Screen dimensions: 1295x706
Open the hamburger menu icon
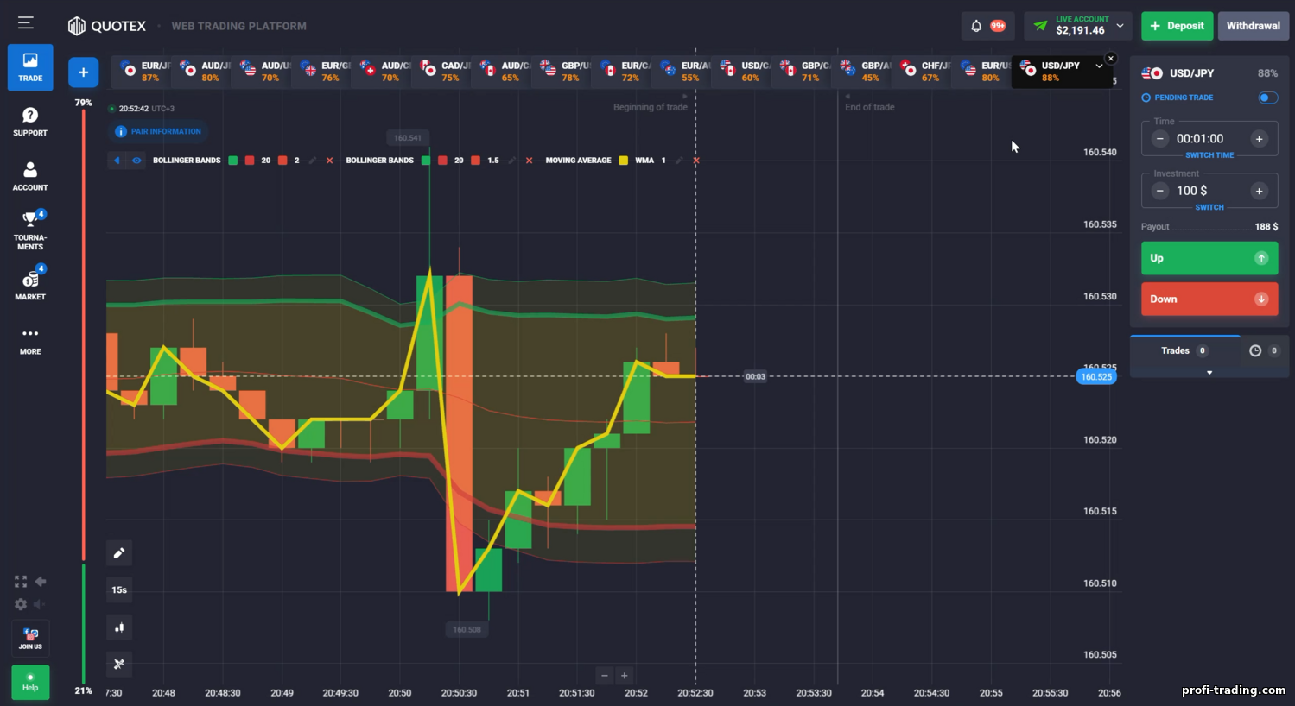[x=26, y=23]
